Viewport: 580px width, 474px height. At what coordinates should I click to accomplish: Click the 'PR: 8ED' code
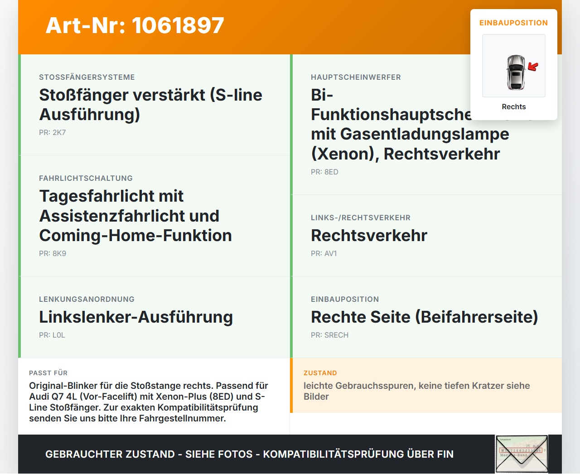tap(324, 172)
